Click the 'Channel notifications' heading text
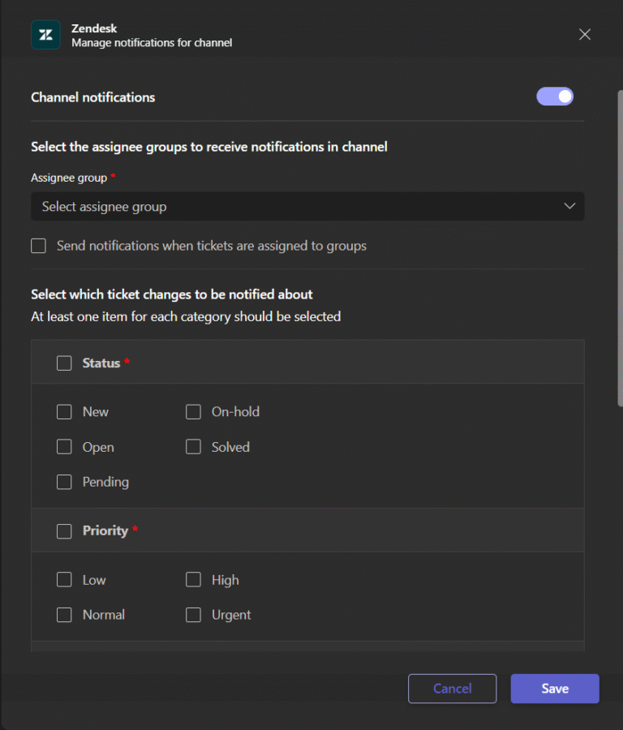 pos(93,97)
